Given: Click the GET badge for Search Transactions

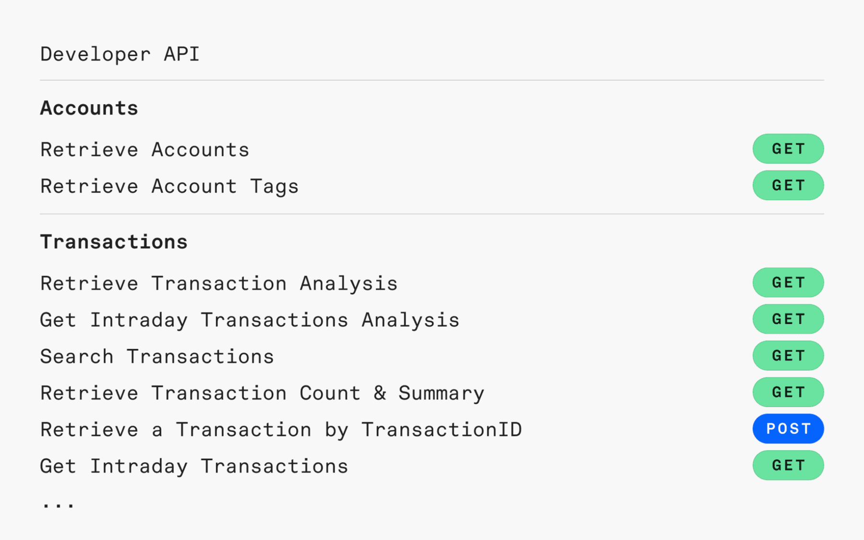Looking at the screenshot, I should [788, 356].
